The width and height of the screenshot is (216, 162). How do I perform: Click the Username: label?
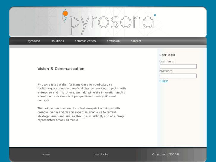(x=167, y=62)
